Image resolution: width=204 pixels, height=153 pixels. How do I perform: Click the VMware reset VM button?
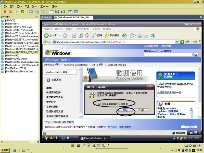(22, 11)
